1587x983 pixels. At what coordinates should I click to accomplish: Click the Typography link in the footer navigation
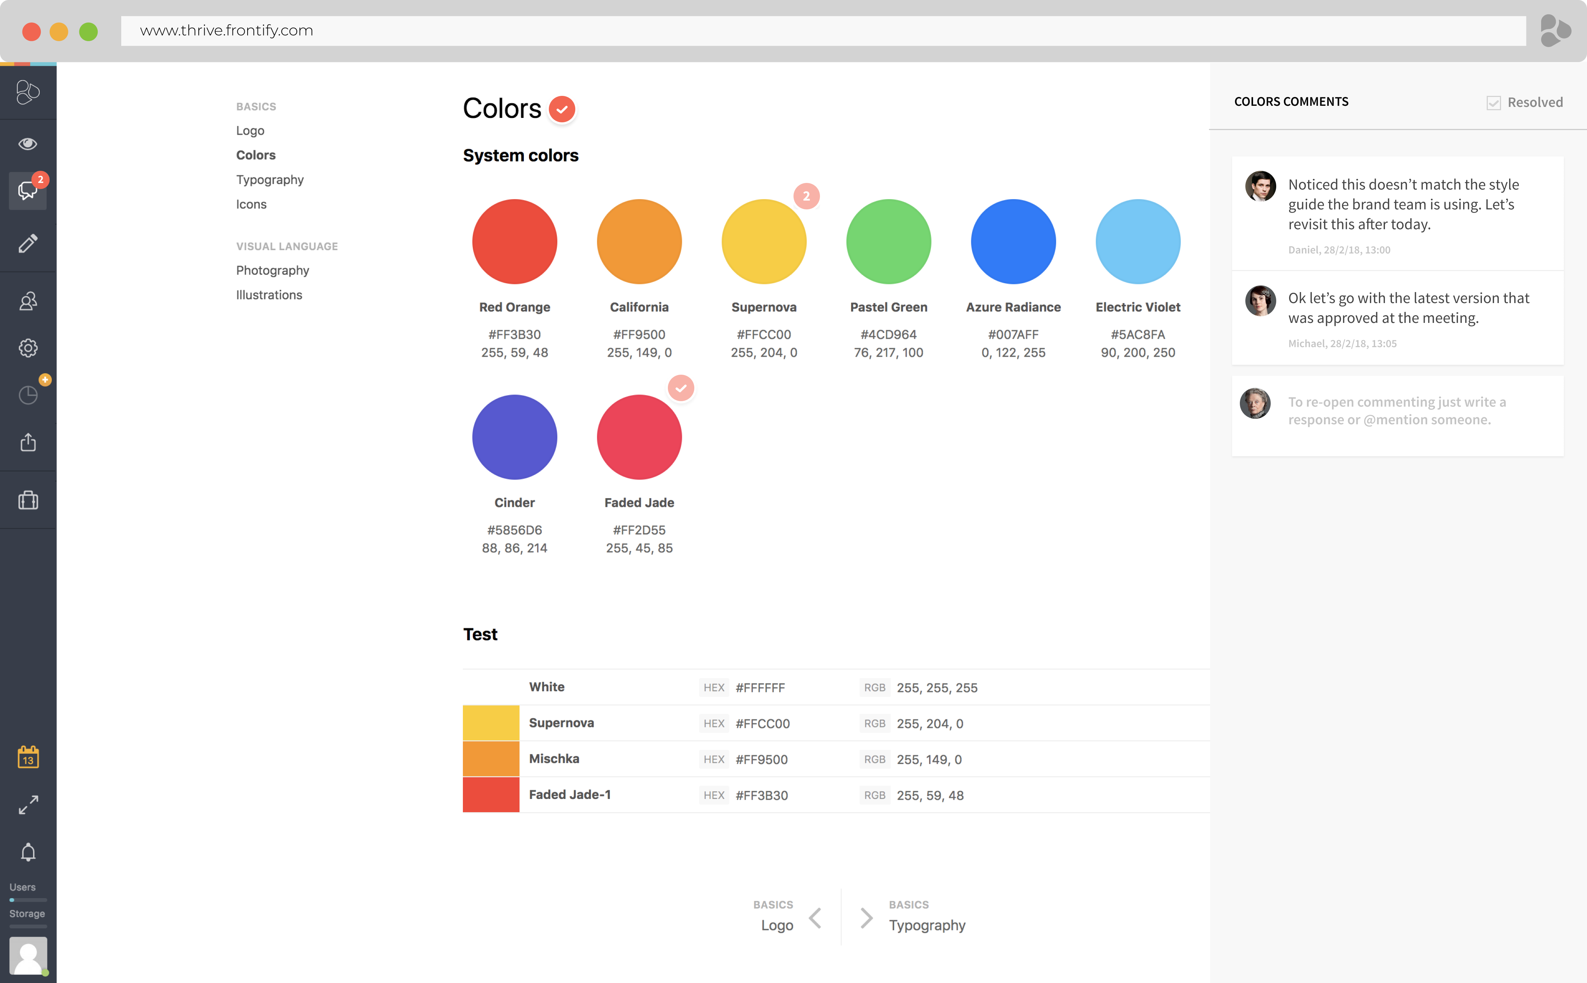[927, 925]
